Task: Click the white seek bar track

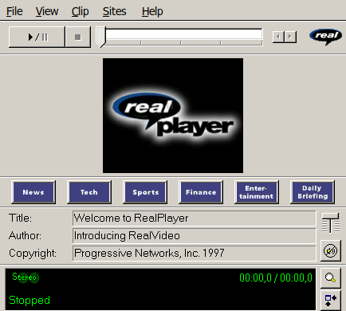Action: point(184,34)
